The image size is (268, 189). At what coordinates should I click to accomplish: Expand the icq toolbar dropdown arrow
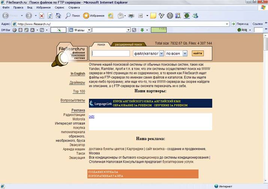(250, 30)
